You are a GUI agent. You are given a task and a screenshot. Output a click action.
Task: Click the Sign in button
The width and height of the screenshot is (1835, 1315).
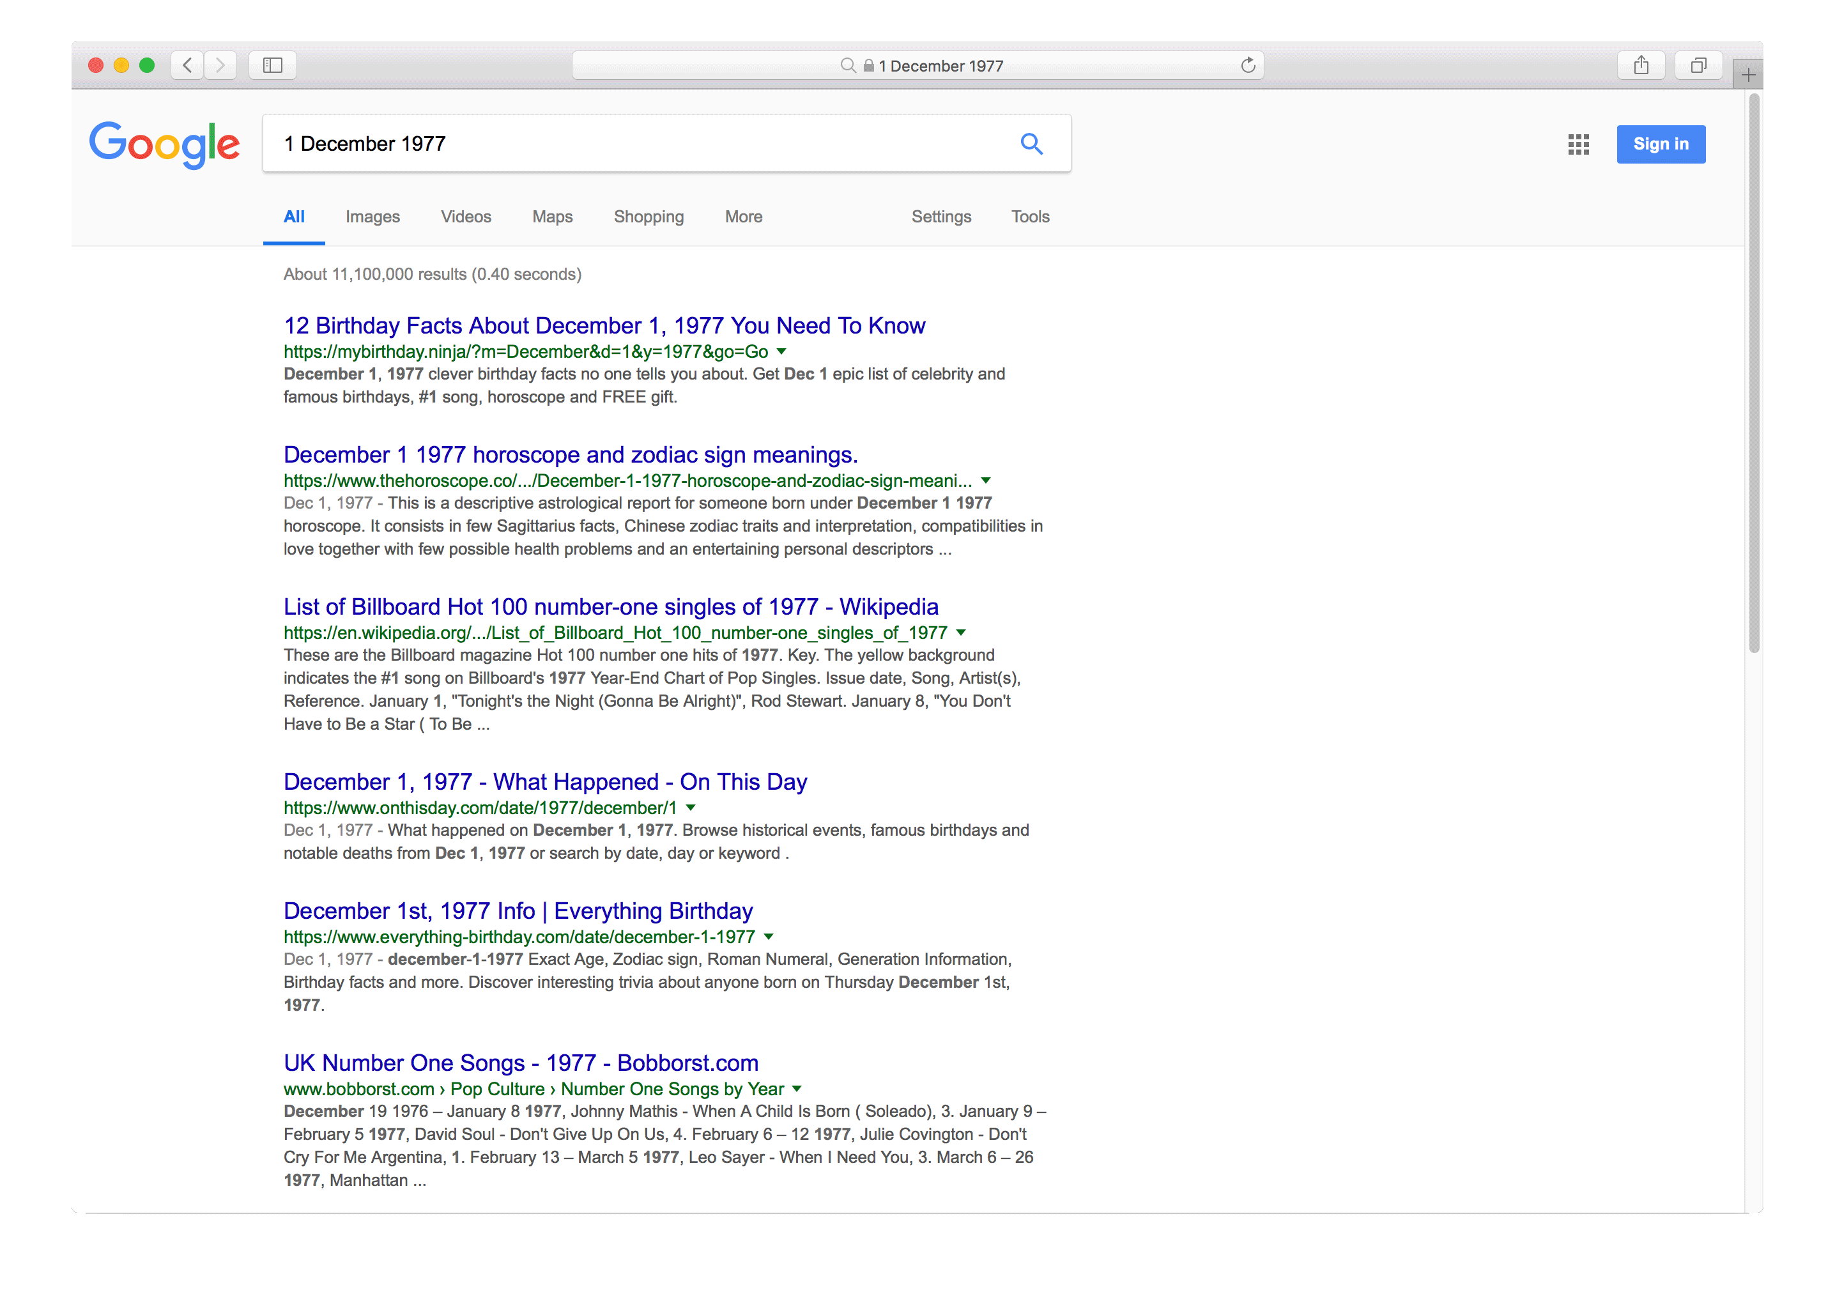[1660, 144]
